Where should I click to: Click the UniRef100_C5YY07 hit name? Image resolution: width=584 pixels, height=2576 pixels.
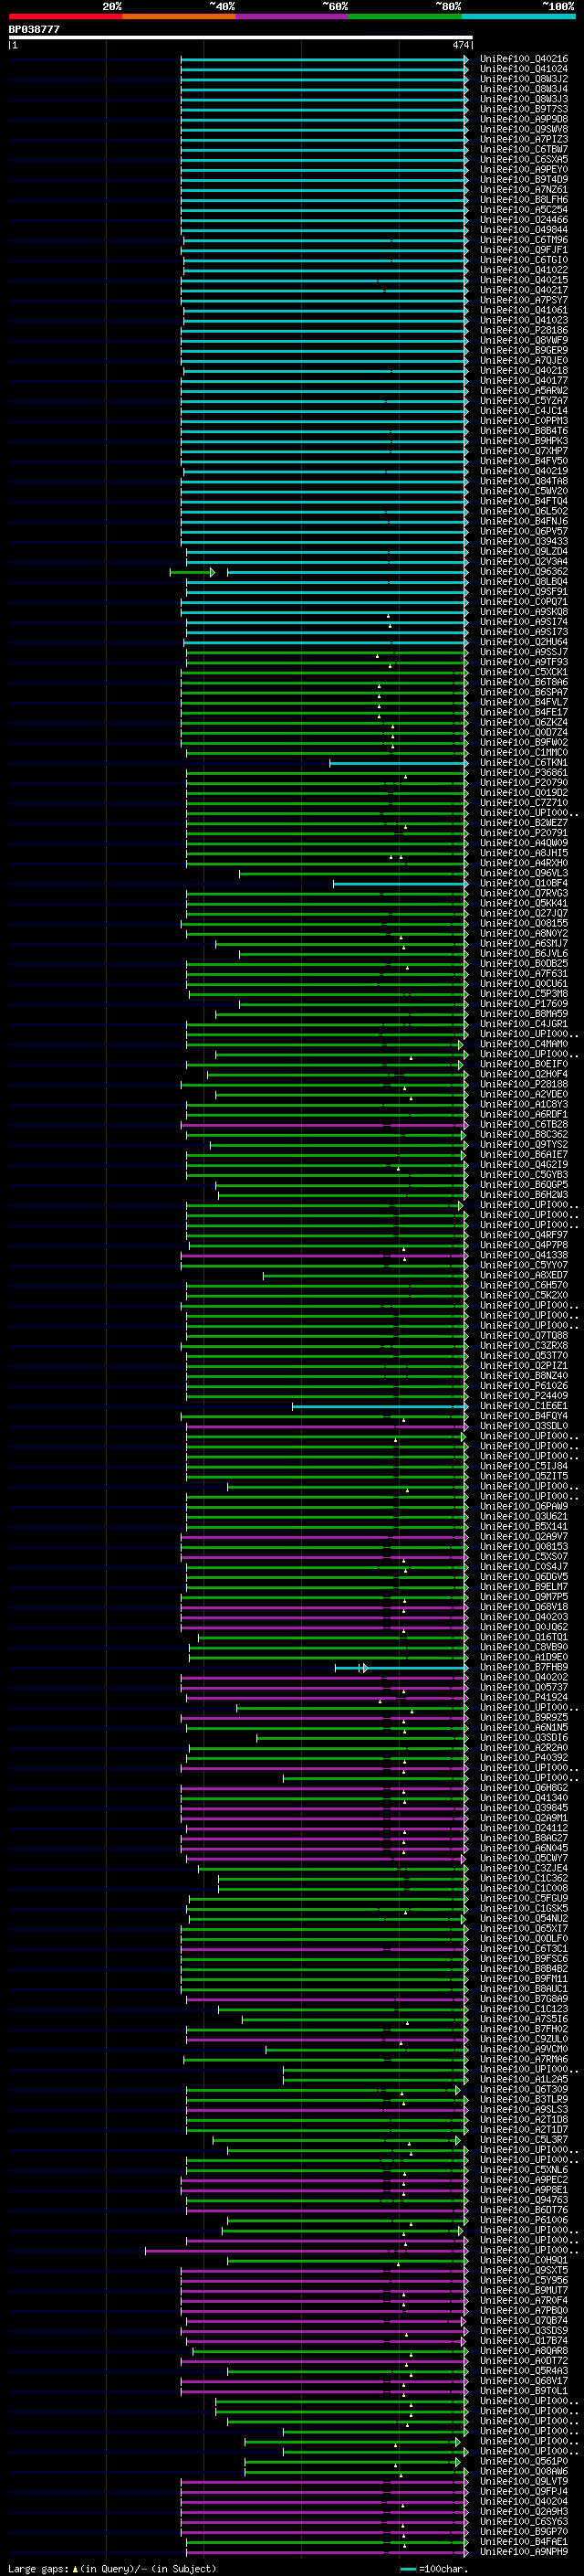pyautogui.click(x=523, y=1266)
